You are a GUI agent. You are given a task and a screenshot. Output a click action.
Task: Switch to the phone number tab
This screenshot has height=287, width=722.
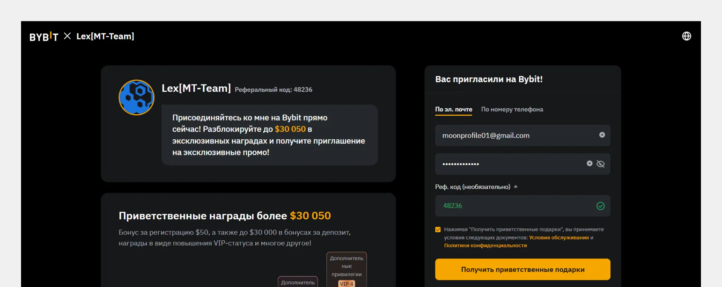512,109
